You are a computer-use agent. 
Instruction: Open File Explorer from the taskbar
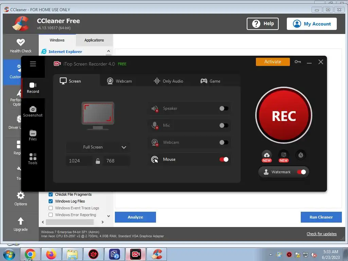[x=72, y=254]
